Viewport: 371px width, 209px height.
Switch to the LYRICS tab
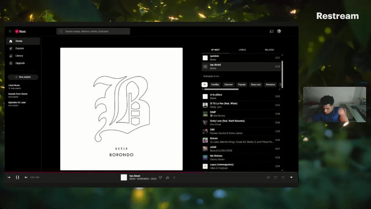pos(242,50)
